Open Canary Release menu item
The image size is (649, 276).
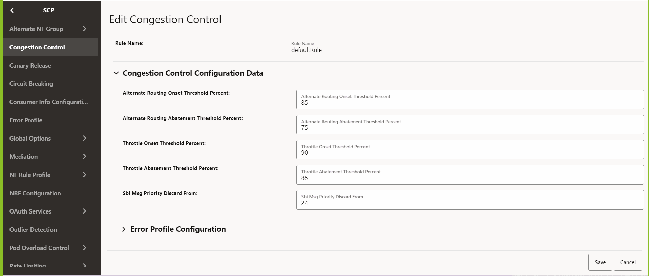point(30,66)
